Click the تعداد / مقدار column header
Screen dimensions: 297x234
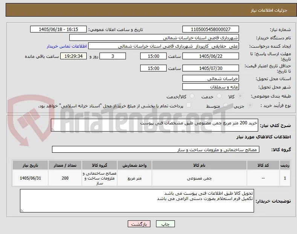pyautogui.click(x=65, y=165)
